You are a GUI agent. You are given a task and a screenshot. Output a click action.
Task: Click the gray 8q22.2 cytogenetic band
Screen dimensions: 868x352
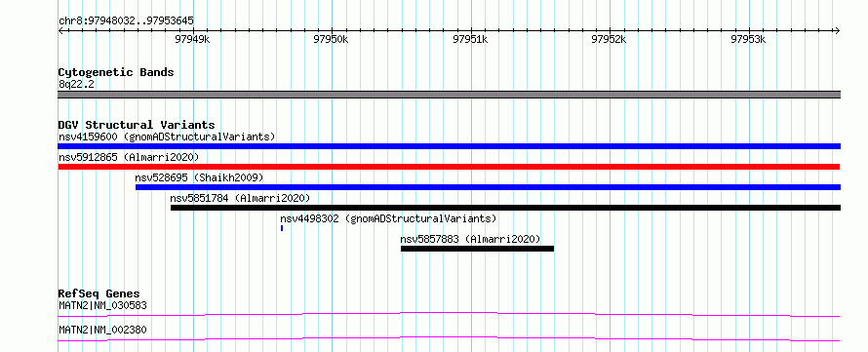click(449, 95)
